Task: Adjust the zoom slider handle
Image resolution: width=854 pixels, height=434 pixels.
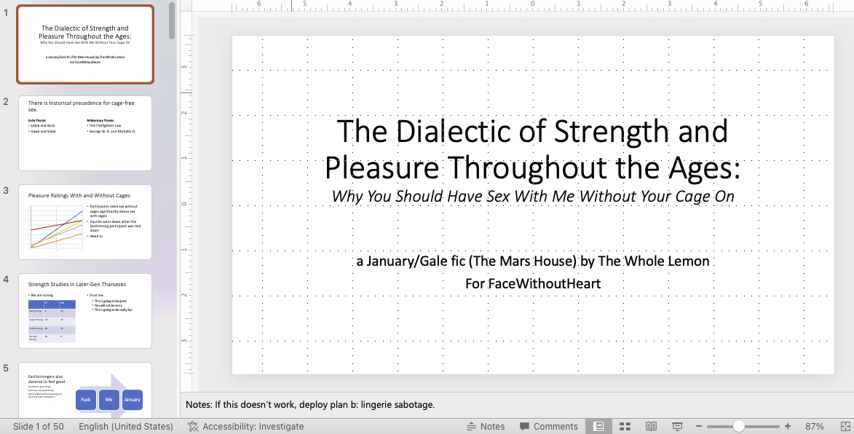Action: click(738, 427)
